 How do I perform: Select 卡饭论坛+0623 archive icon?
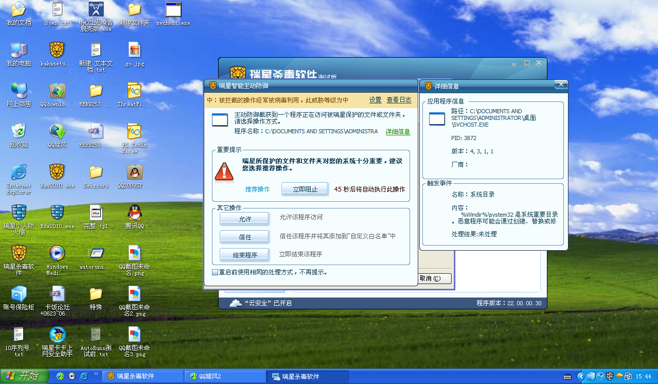click(57, 301)
